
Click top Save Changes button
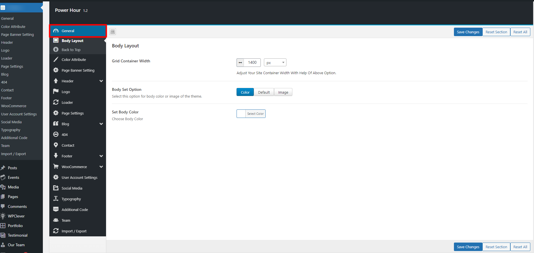pos(468,32)
